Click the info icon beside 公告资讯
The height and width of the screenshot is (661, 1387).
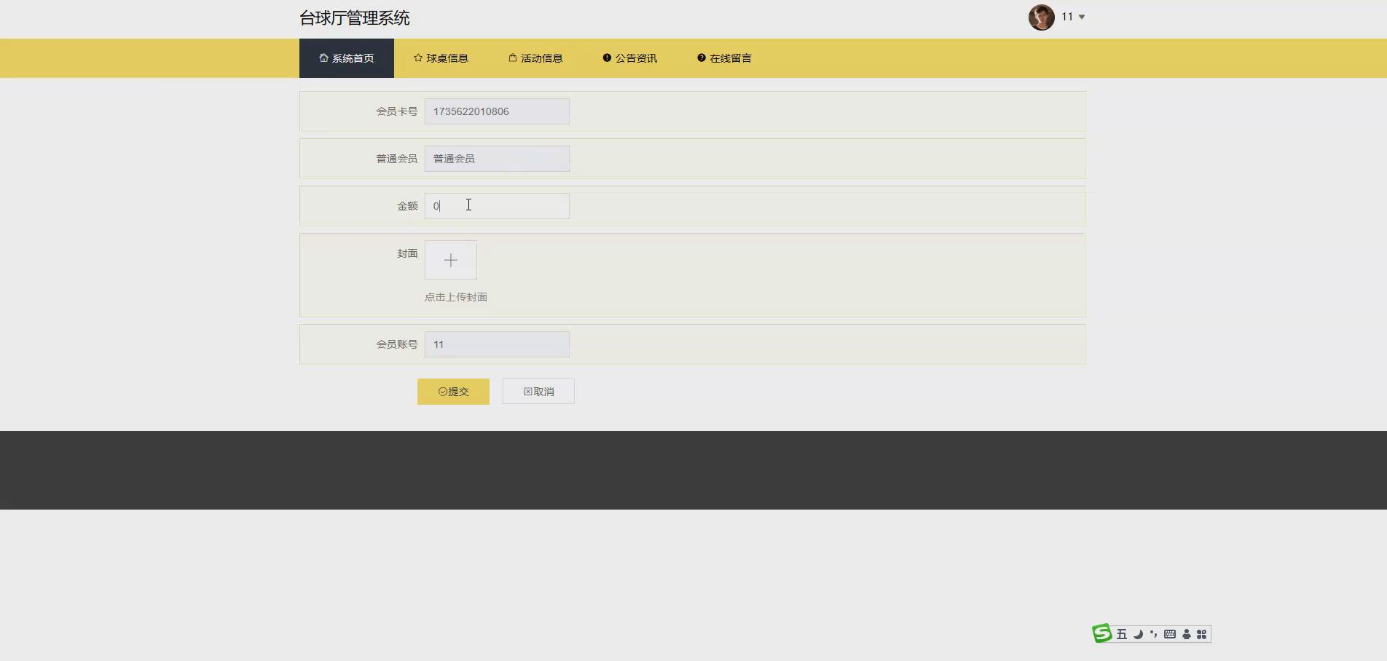pyautogui.click(x=606, y=58)
